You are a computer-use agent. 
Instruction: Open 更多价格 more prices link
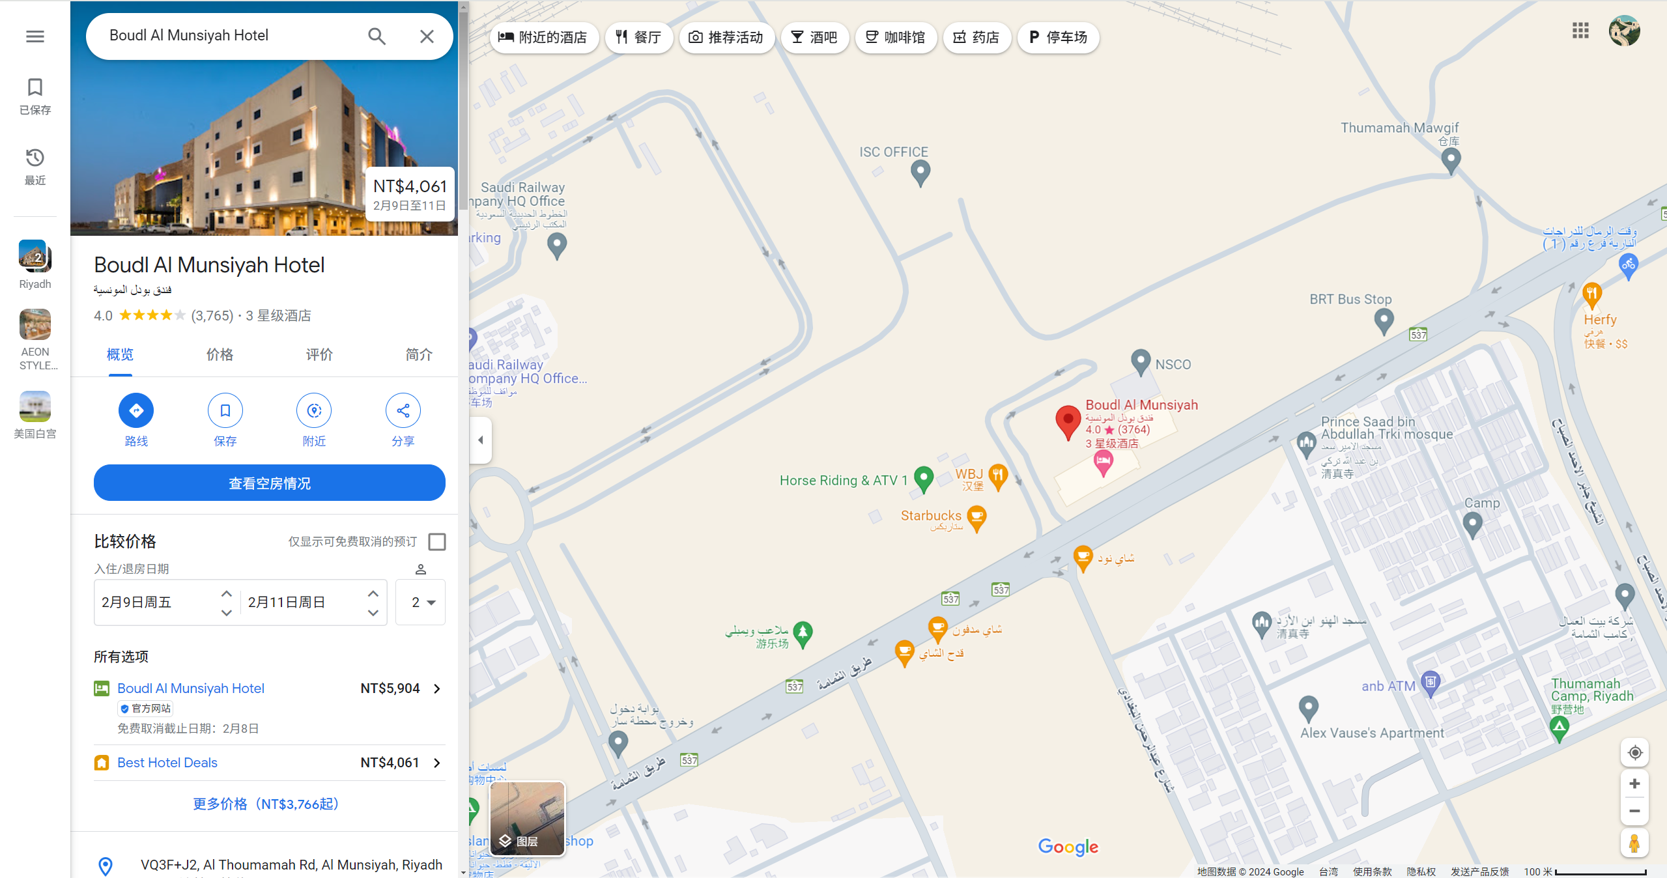266,804
